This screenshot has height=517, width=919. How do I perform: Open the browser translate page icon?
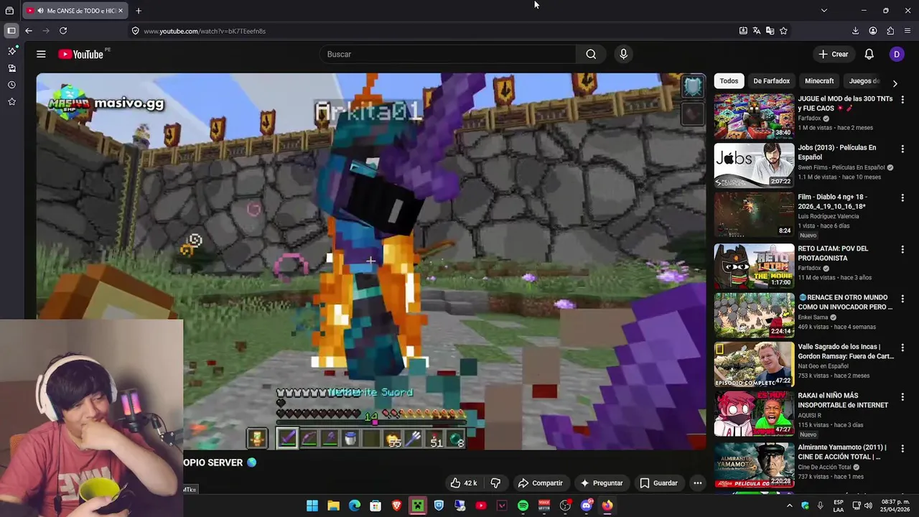point(756,31)
